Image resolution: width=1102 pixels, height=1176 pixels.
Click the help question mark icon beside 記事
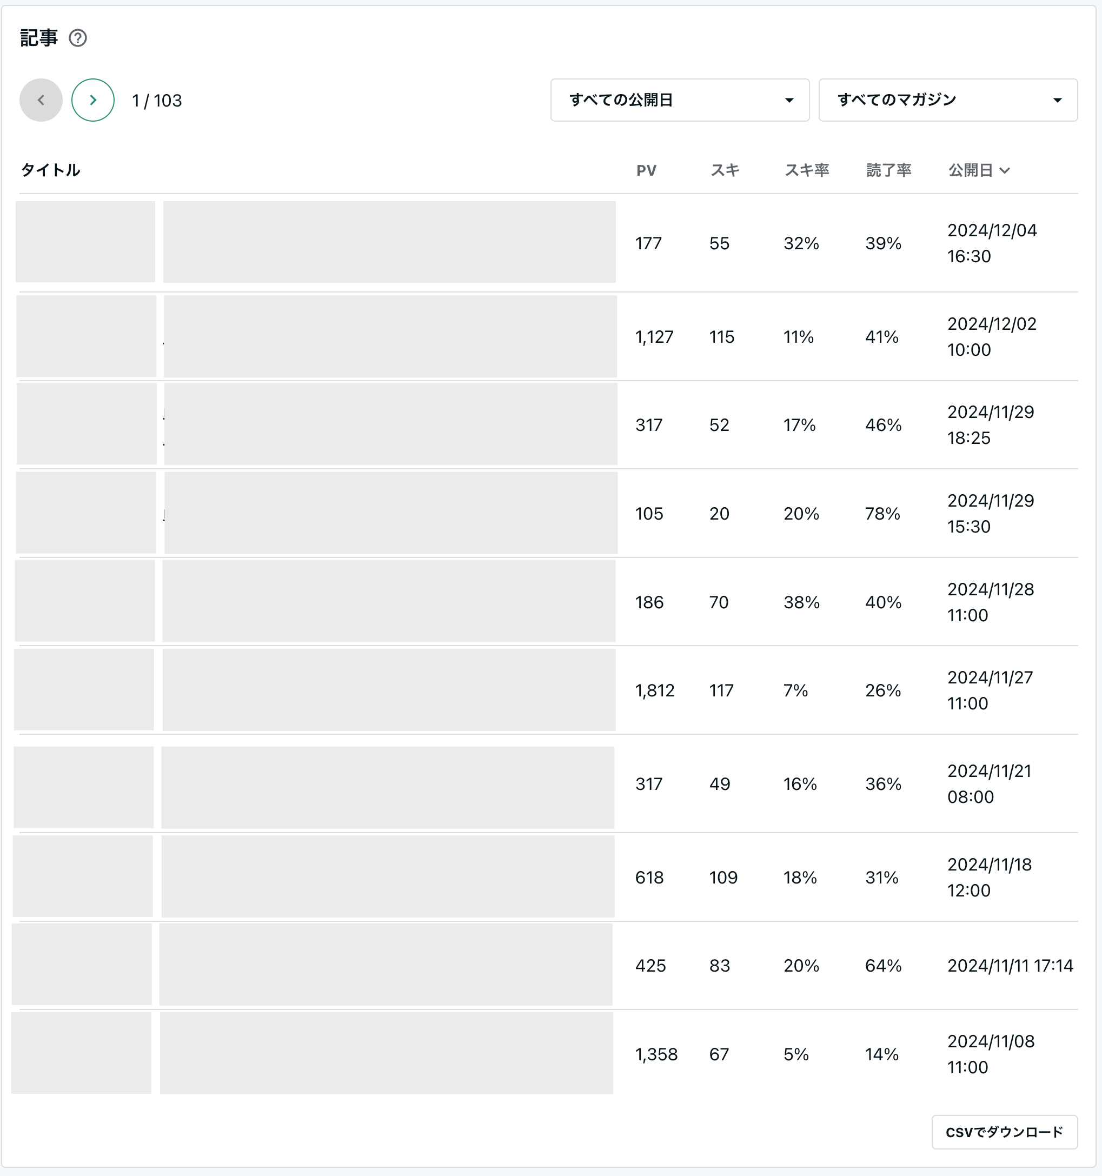click(x=77, y=38)
